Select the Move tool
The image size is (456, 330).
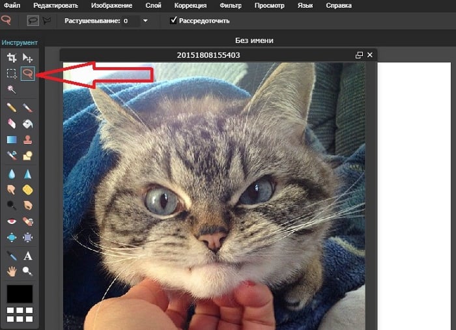click(x=27, y=59)
